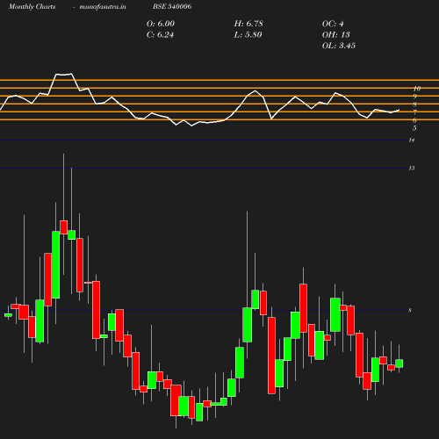Click the 'OH: 13' statistic
439x439 pixels.
tap(335, 35)
